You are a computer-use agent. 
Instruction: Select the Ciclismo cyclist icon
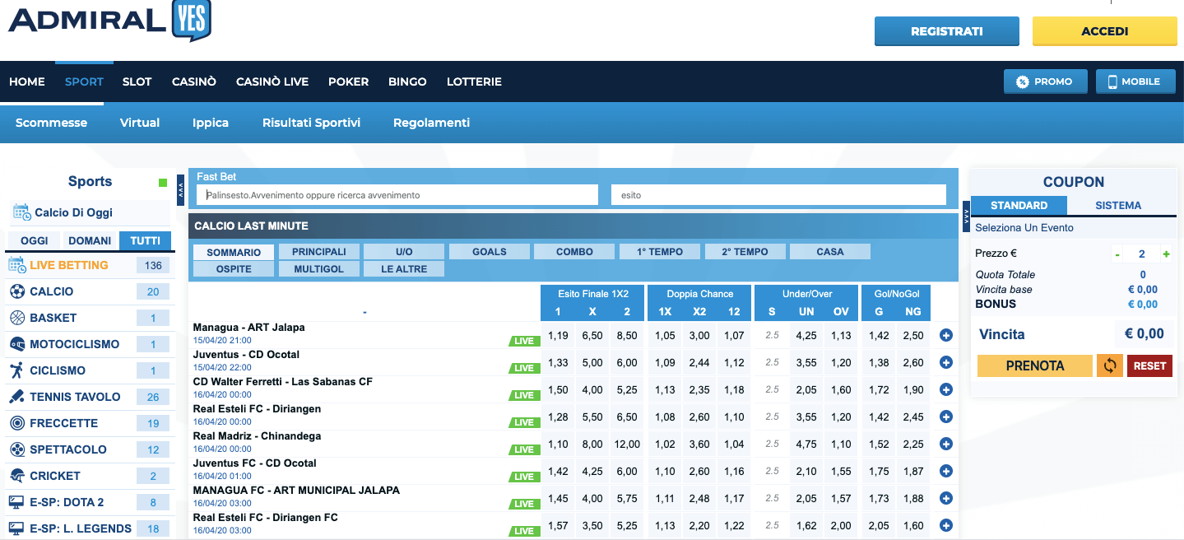(x=16, y=370)
